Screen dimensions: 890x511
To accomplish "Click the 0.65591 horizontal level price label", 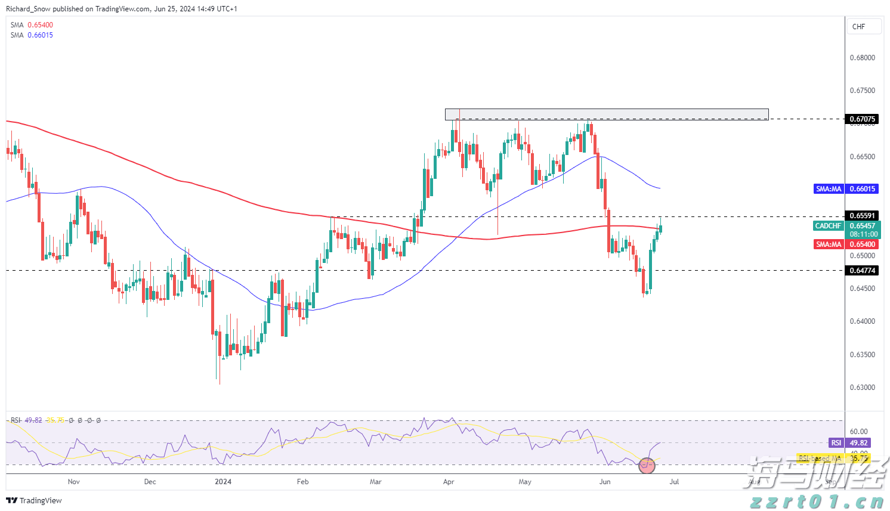I will pos(863,216).
